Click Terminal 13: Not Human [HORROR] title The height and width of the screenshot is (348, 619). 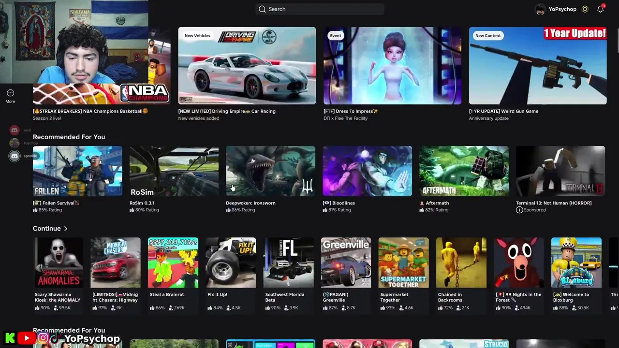554,203
